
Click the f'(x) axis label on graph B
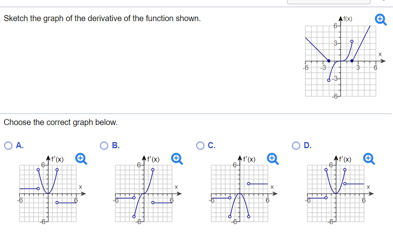point(153,158)
